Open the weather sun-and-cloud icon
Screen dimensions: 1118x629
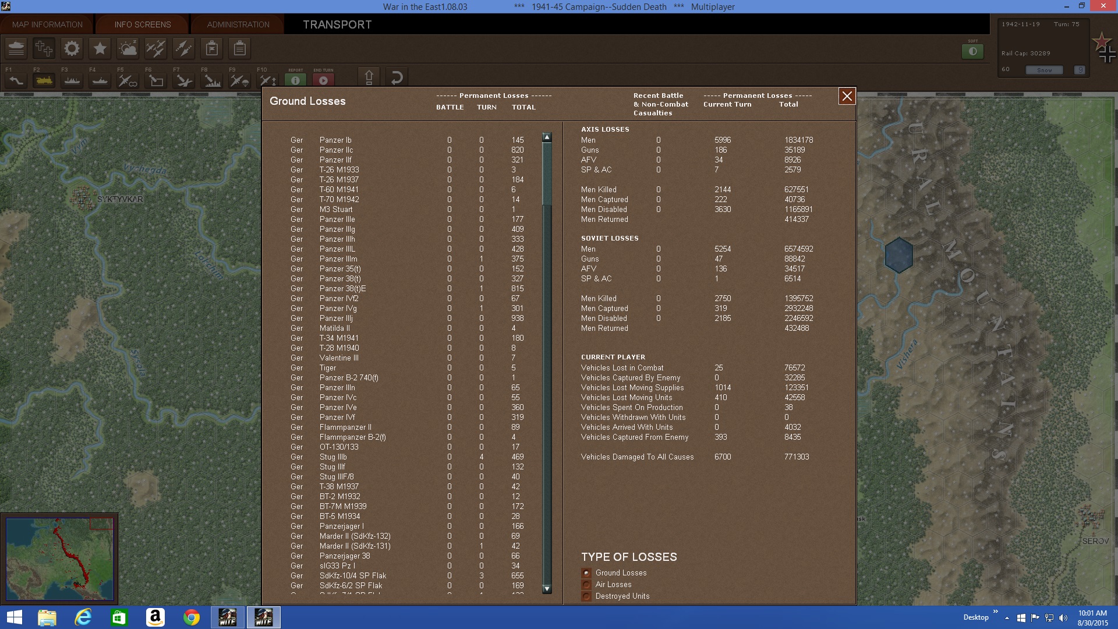[128, 48]
